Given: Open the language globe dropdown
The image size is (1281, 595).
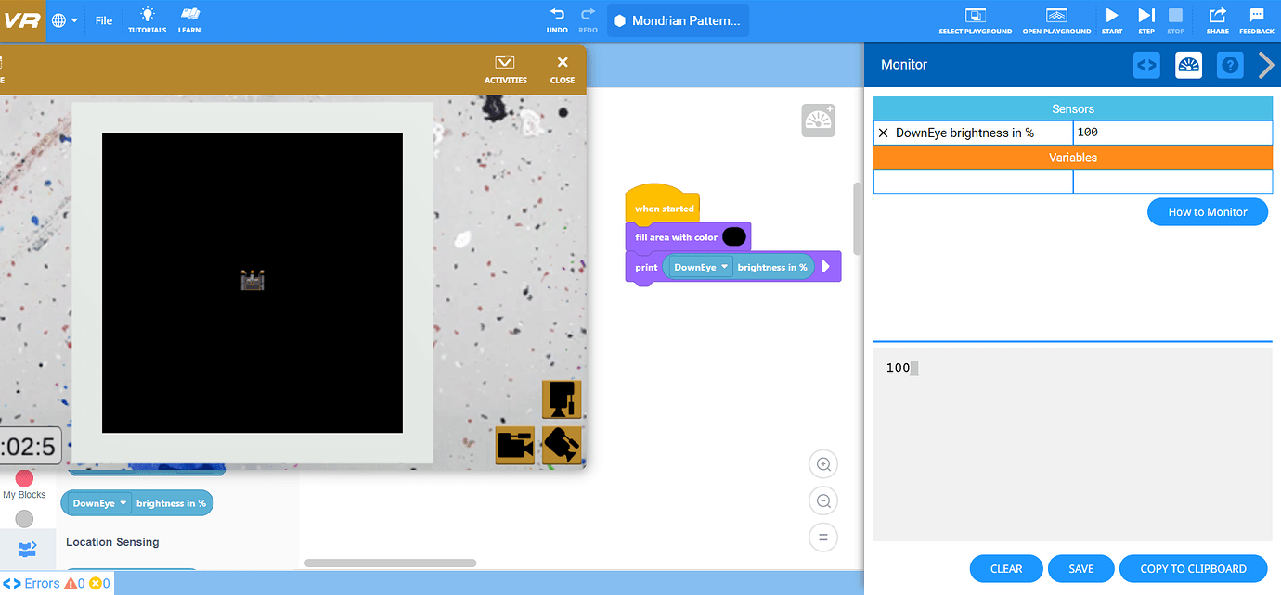Looking at the screenshot, I should 64,20.
